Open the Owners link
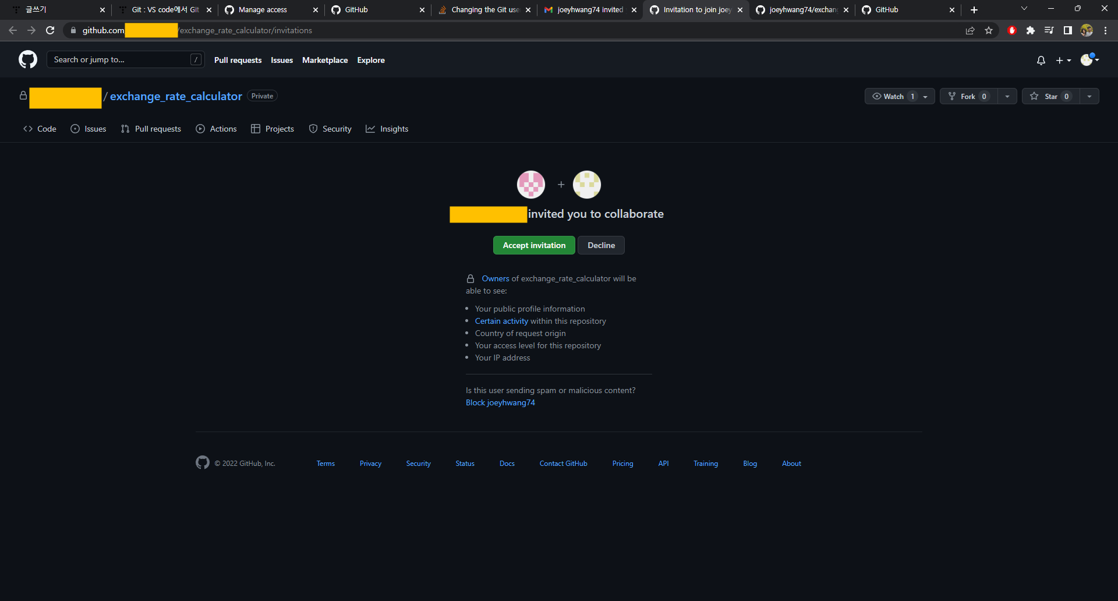Image resolution: width=1118 pixels, height=601 pixels. point(496,278)
